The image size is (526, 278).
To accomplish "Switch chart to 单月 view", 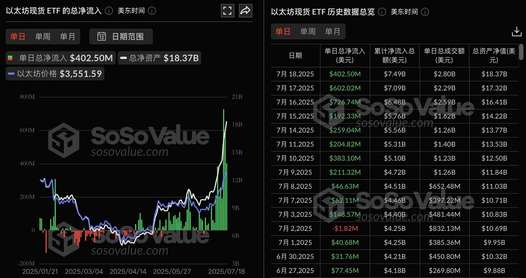I will (x=67, y=37).
